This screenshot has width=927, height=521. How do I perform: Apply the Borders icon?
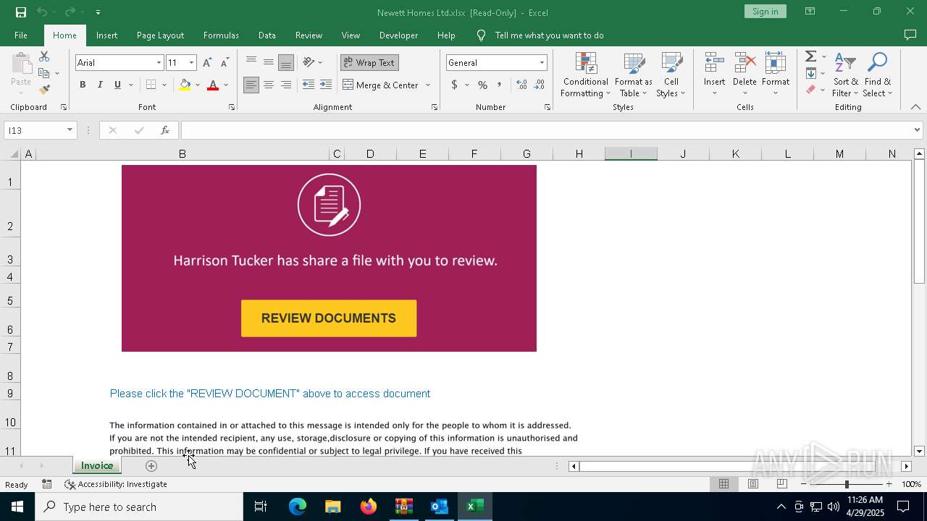coord(151,85)
